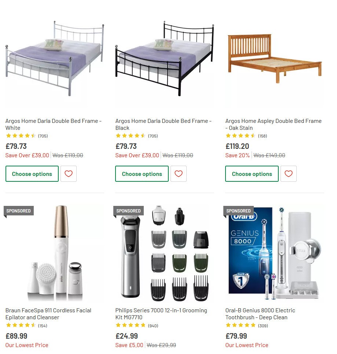Add Darla White bed frame to wishlist
This screenshot has width=337, height=354.
click(69, 174)
